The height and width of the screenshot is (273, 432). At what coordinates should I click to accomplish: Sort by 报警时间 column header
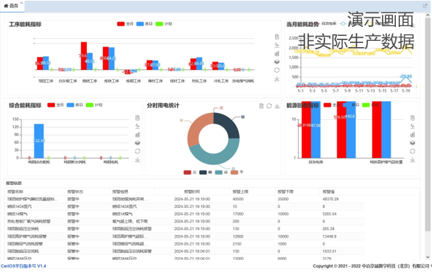click(192, 192)
